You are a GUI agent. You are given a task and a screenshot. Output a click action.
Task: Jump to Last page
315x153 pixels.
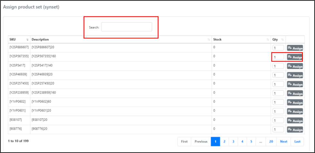pyautogui.click(x=297, y=141)
